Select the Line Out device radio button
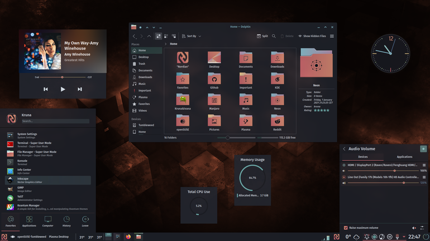Image resolution: width=430 pixels, height=241 pixels. 344,177
